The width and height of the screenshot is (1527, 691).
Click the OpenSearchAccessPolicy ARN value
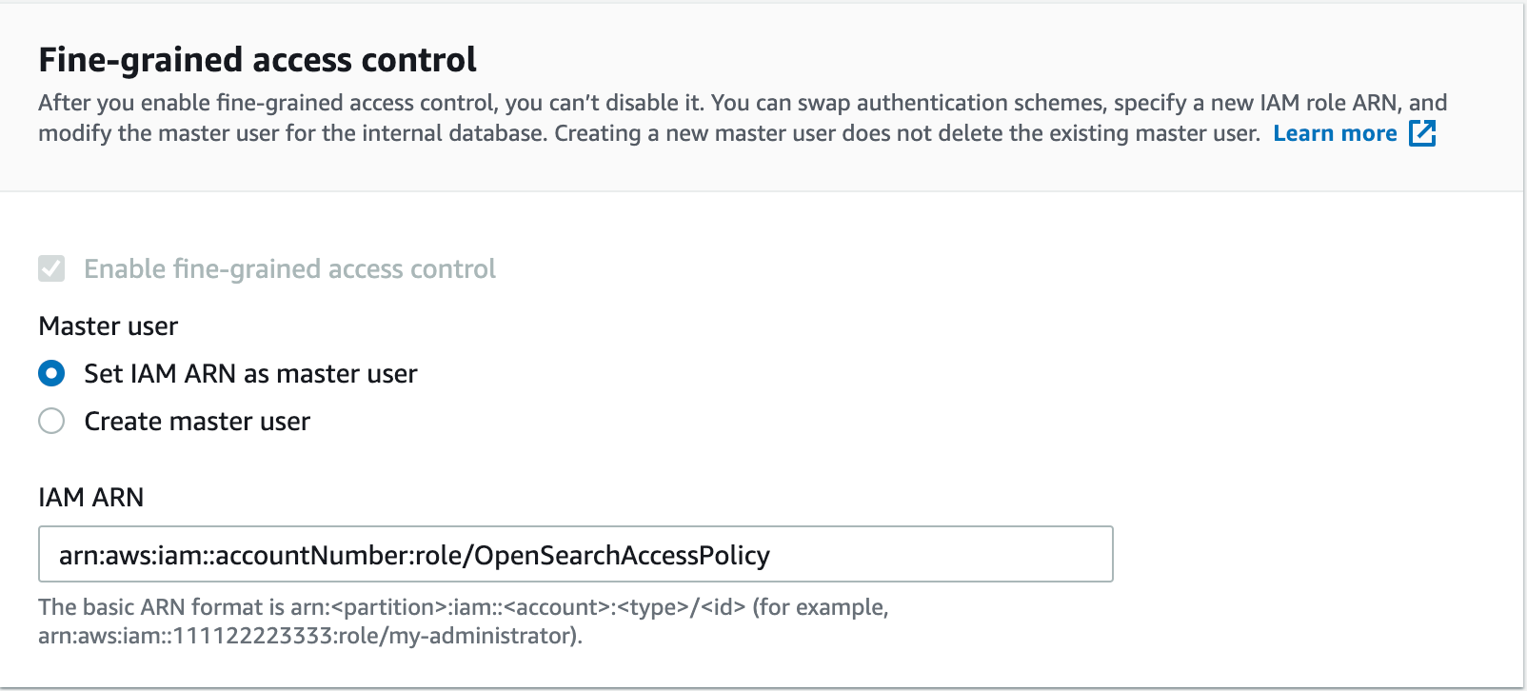[414, 552]
